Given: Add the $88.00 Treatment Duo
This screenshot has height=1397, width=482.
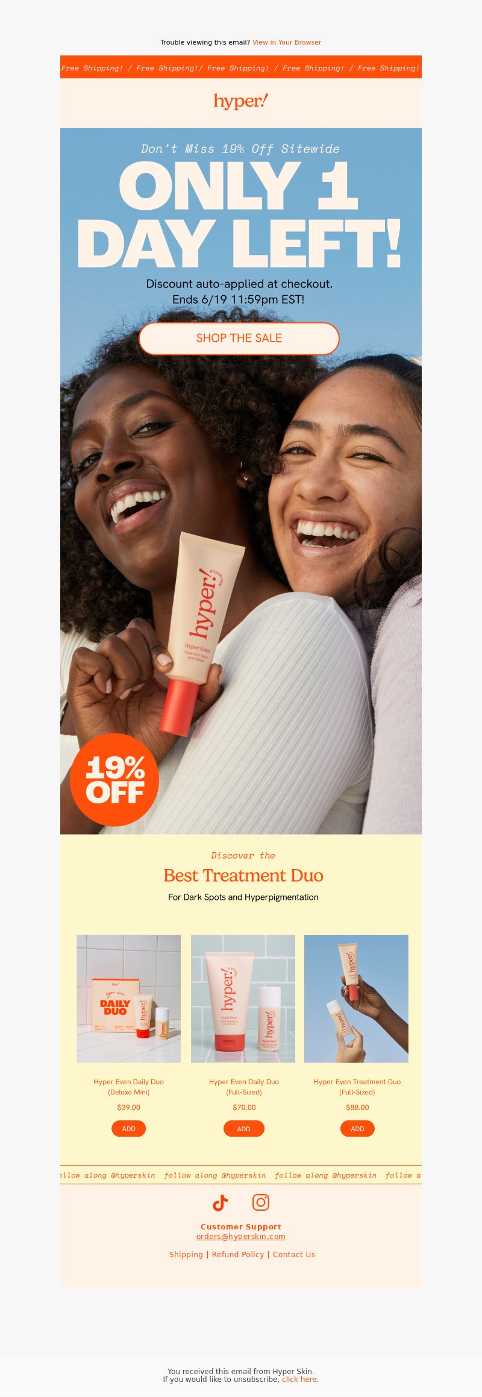Looking at the screenshot, I should (357, 1129).
